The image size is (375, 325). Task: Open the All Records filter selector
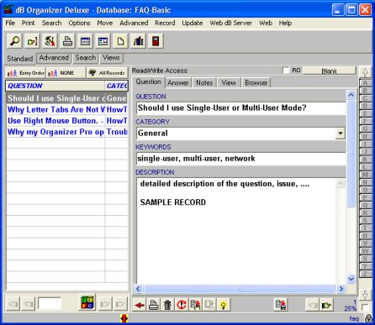click(x=107, y=73)
